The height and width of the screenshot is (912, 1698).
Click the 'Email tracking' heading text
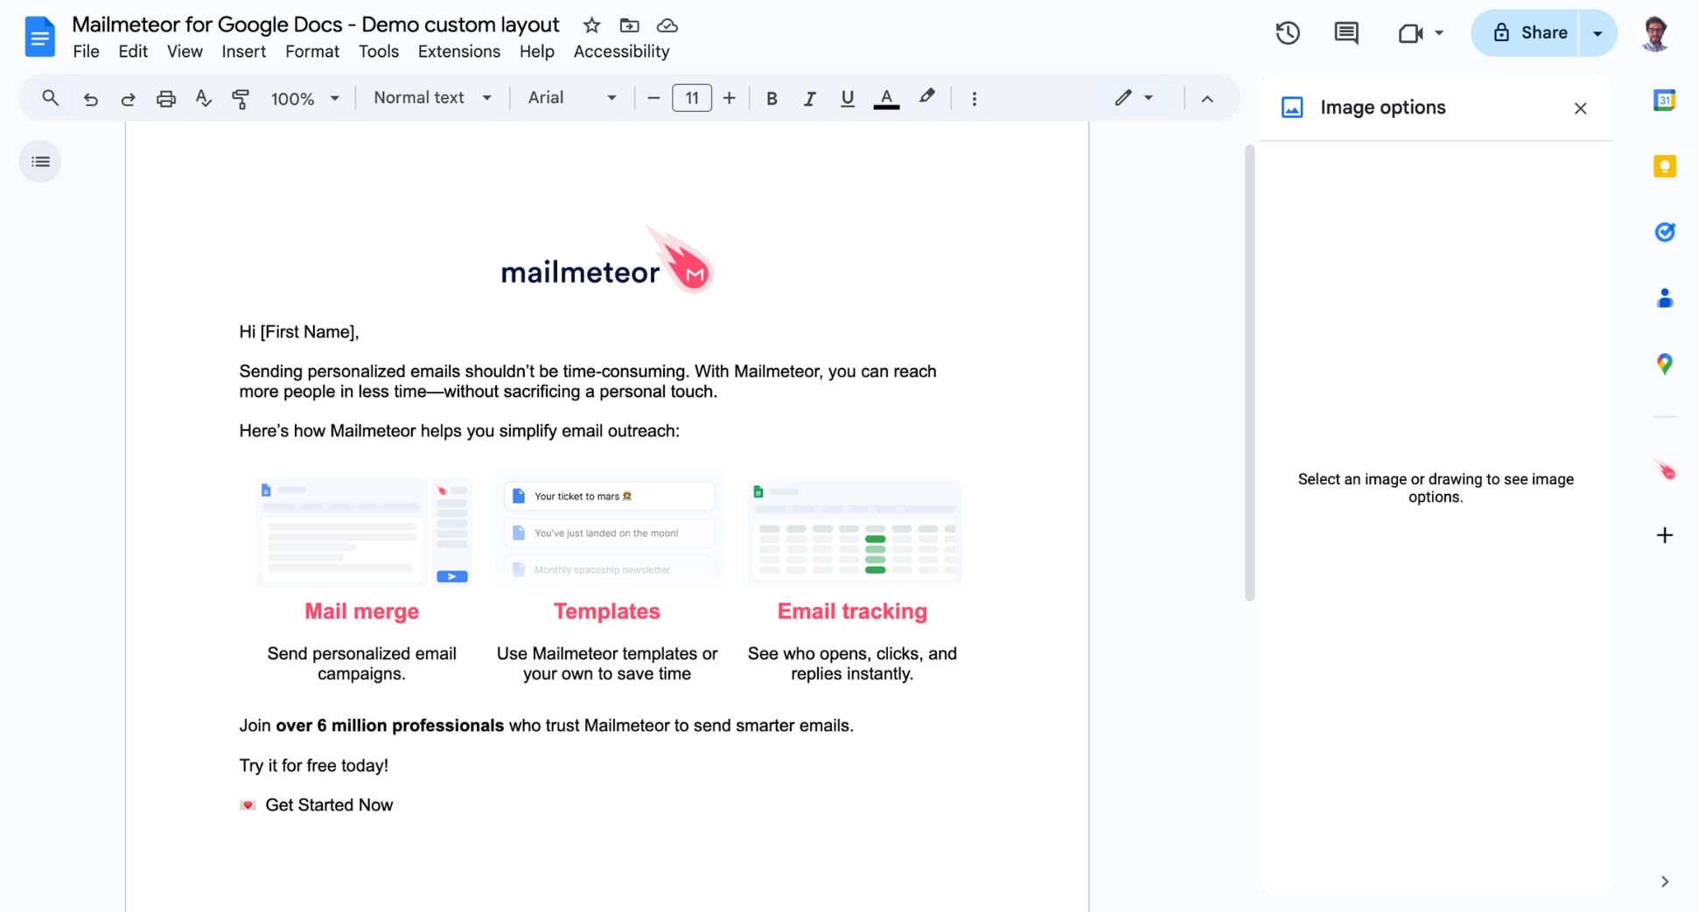point(852,611)
